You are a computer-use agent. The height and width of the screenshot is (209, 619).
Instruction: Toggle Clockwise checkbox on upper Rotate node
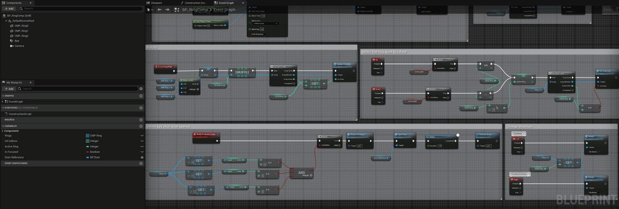598,151
